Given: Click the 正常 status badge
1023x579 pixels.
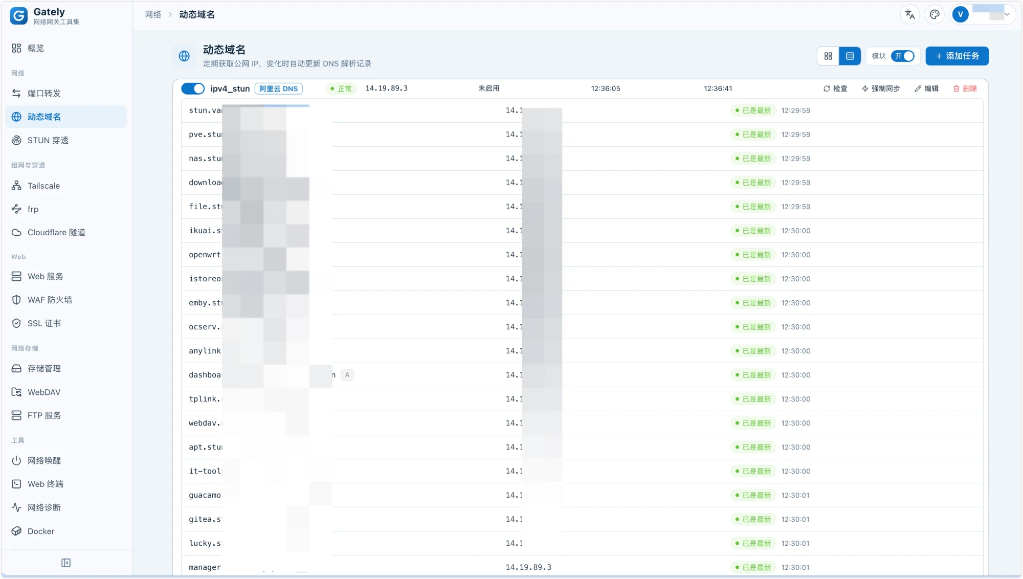Looking at the screenshot, I should pyautogui.click(x=341, y=88).
